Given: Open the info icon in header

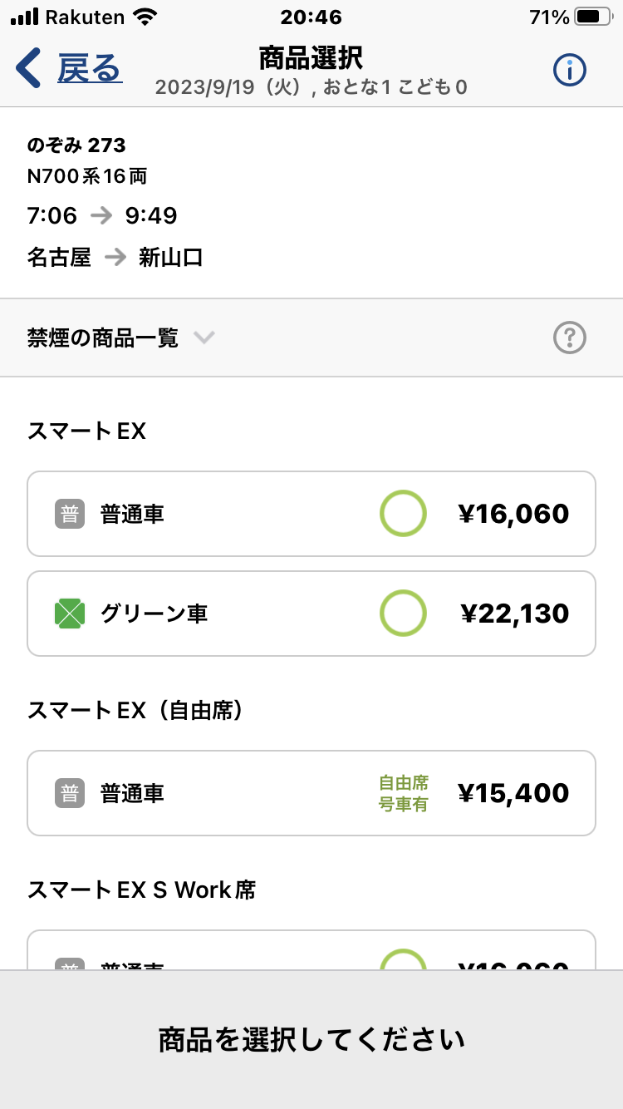Looking at the screenshot, I should tap(570, 71).
